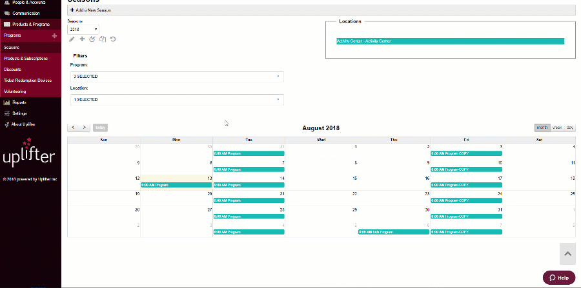Click the plus icon beside Programs in sidebar
The image size is (581, 288).
coord(54,35)
